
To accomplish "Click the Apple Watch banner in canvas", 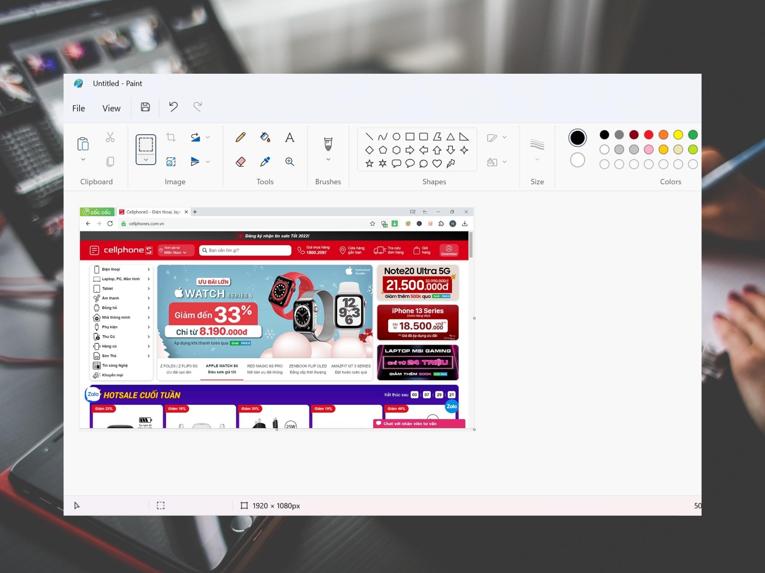I will [x=265, y=311].
